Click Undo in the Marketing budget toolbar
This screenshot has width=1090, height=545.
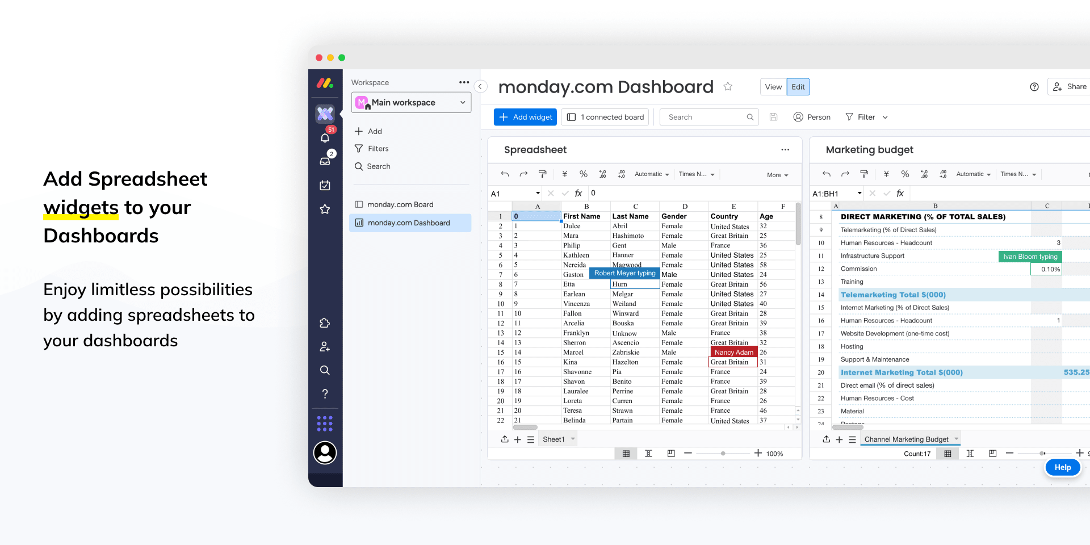coord(827,174)
